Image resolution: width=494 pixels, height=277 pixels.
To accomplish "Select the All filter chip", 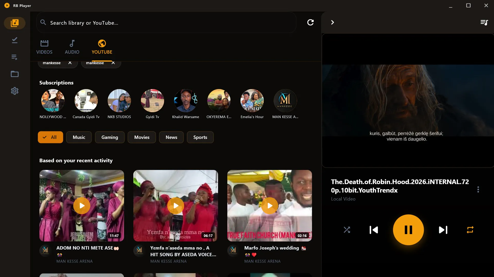I will (50, 137).
